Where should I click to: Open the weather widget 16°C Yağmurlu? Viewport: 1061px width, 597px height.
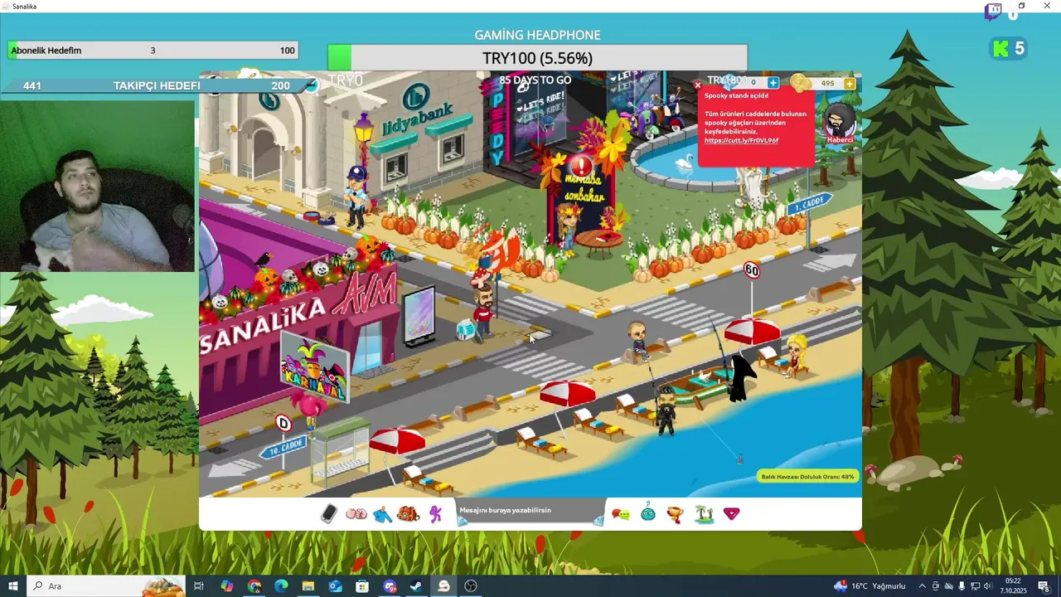[870, 586]
